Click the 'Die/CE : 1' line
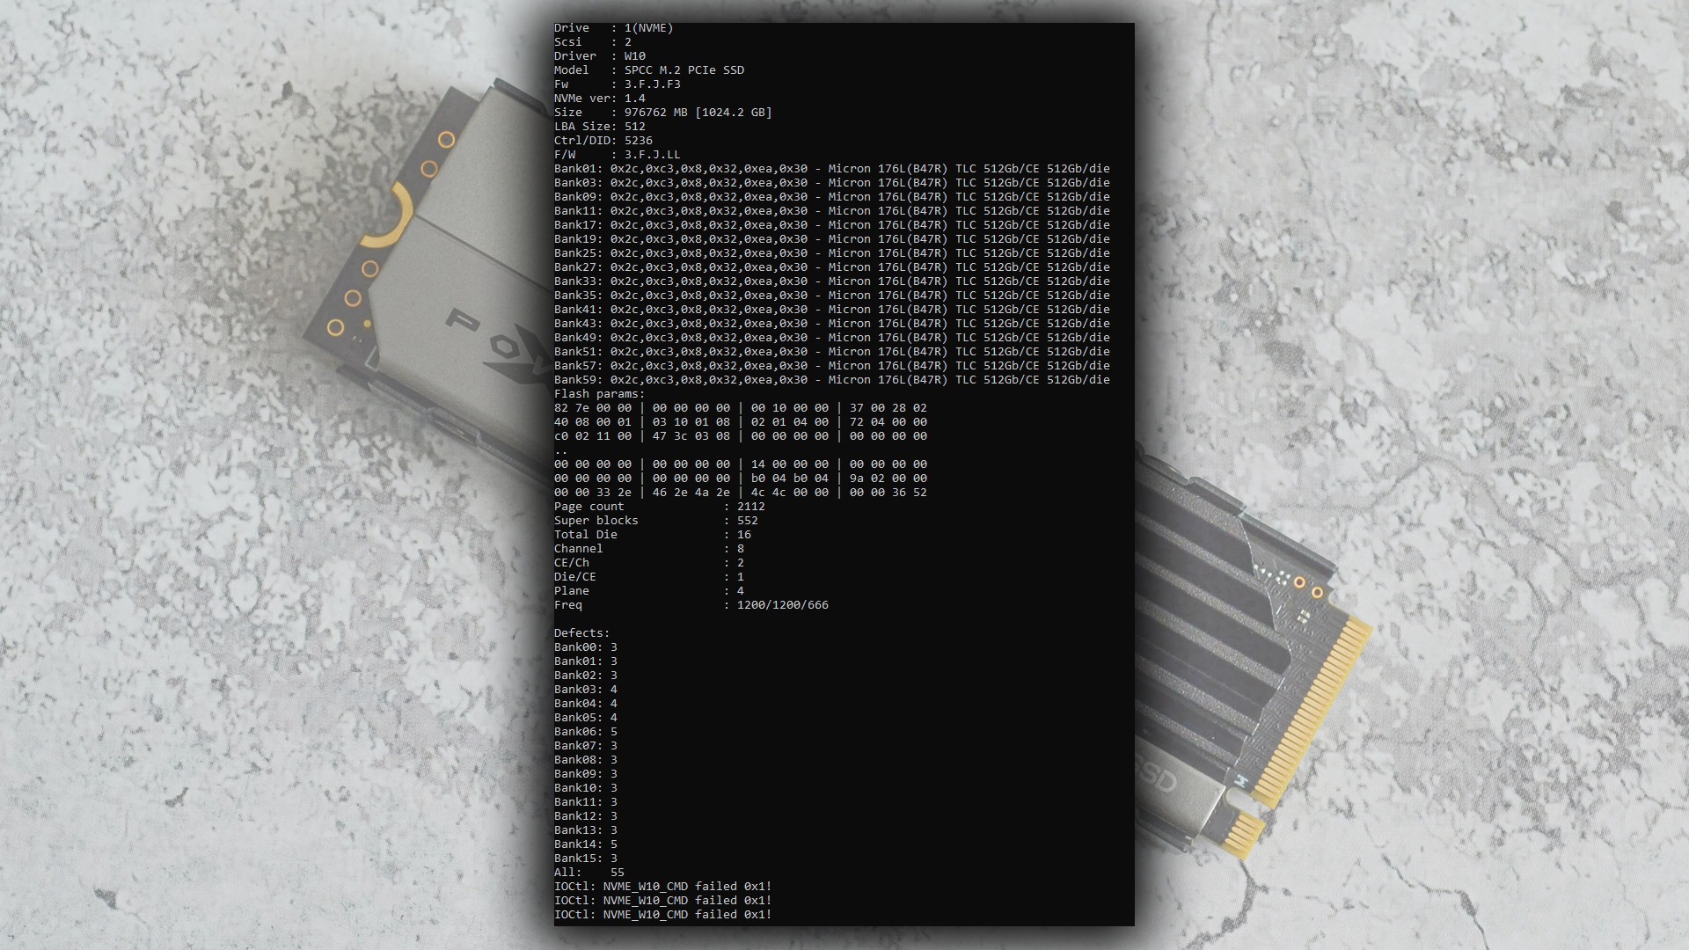Viewport: 1689px width, 950px height. (x=649, y=577)
